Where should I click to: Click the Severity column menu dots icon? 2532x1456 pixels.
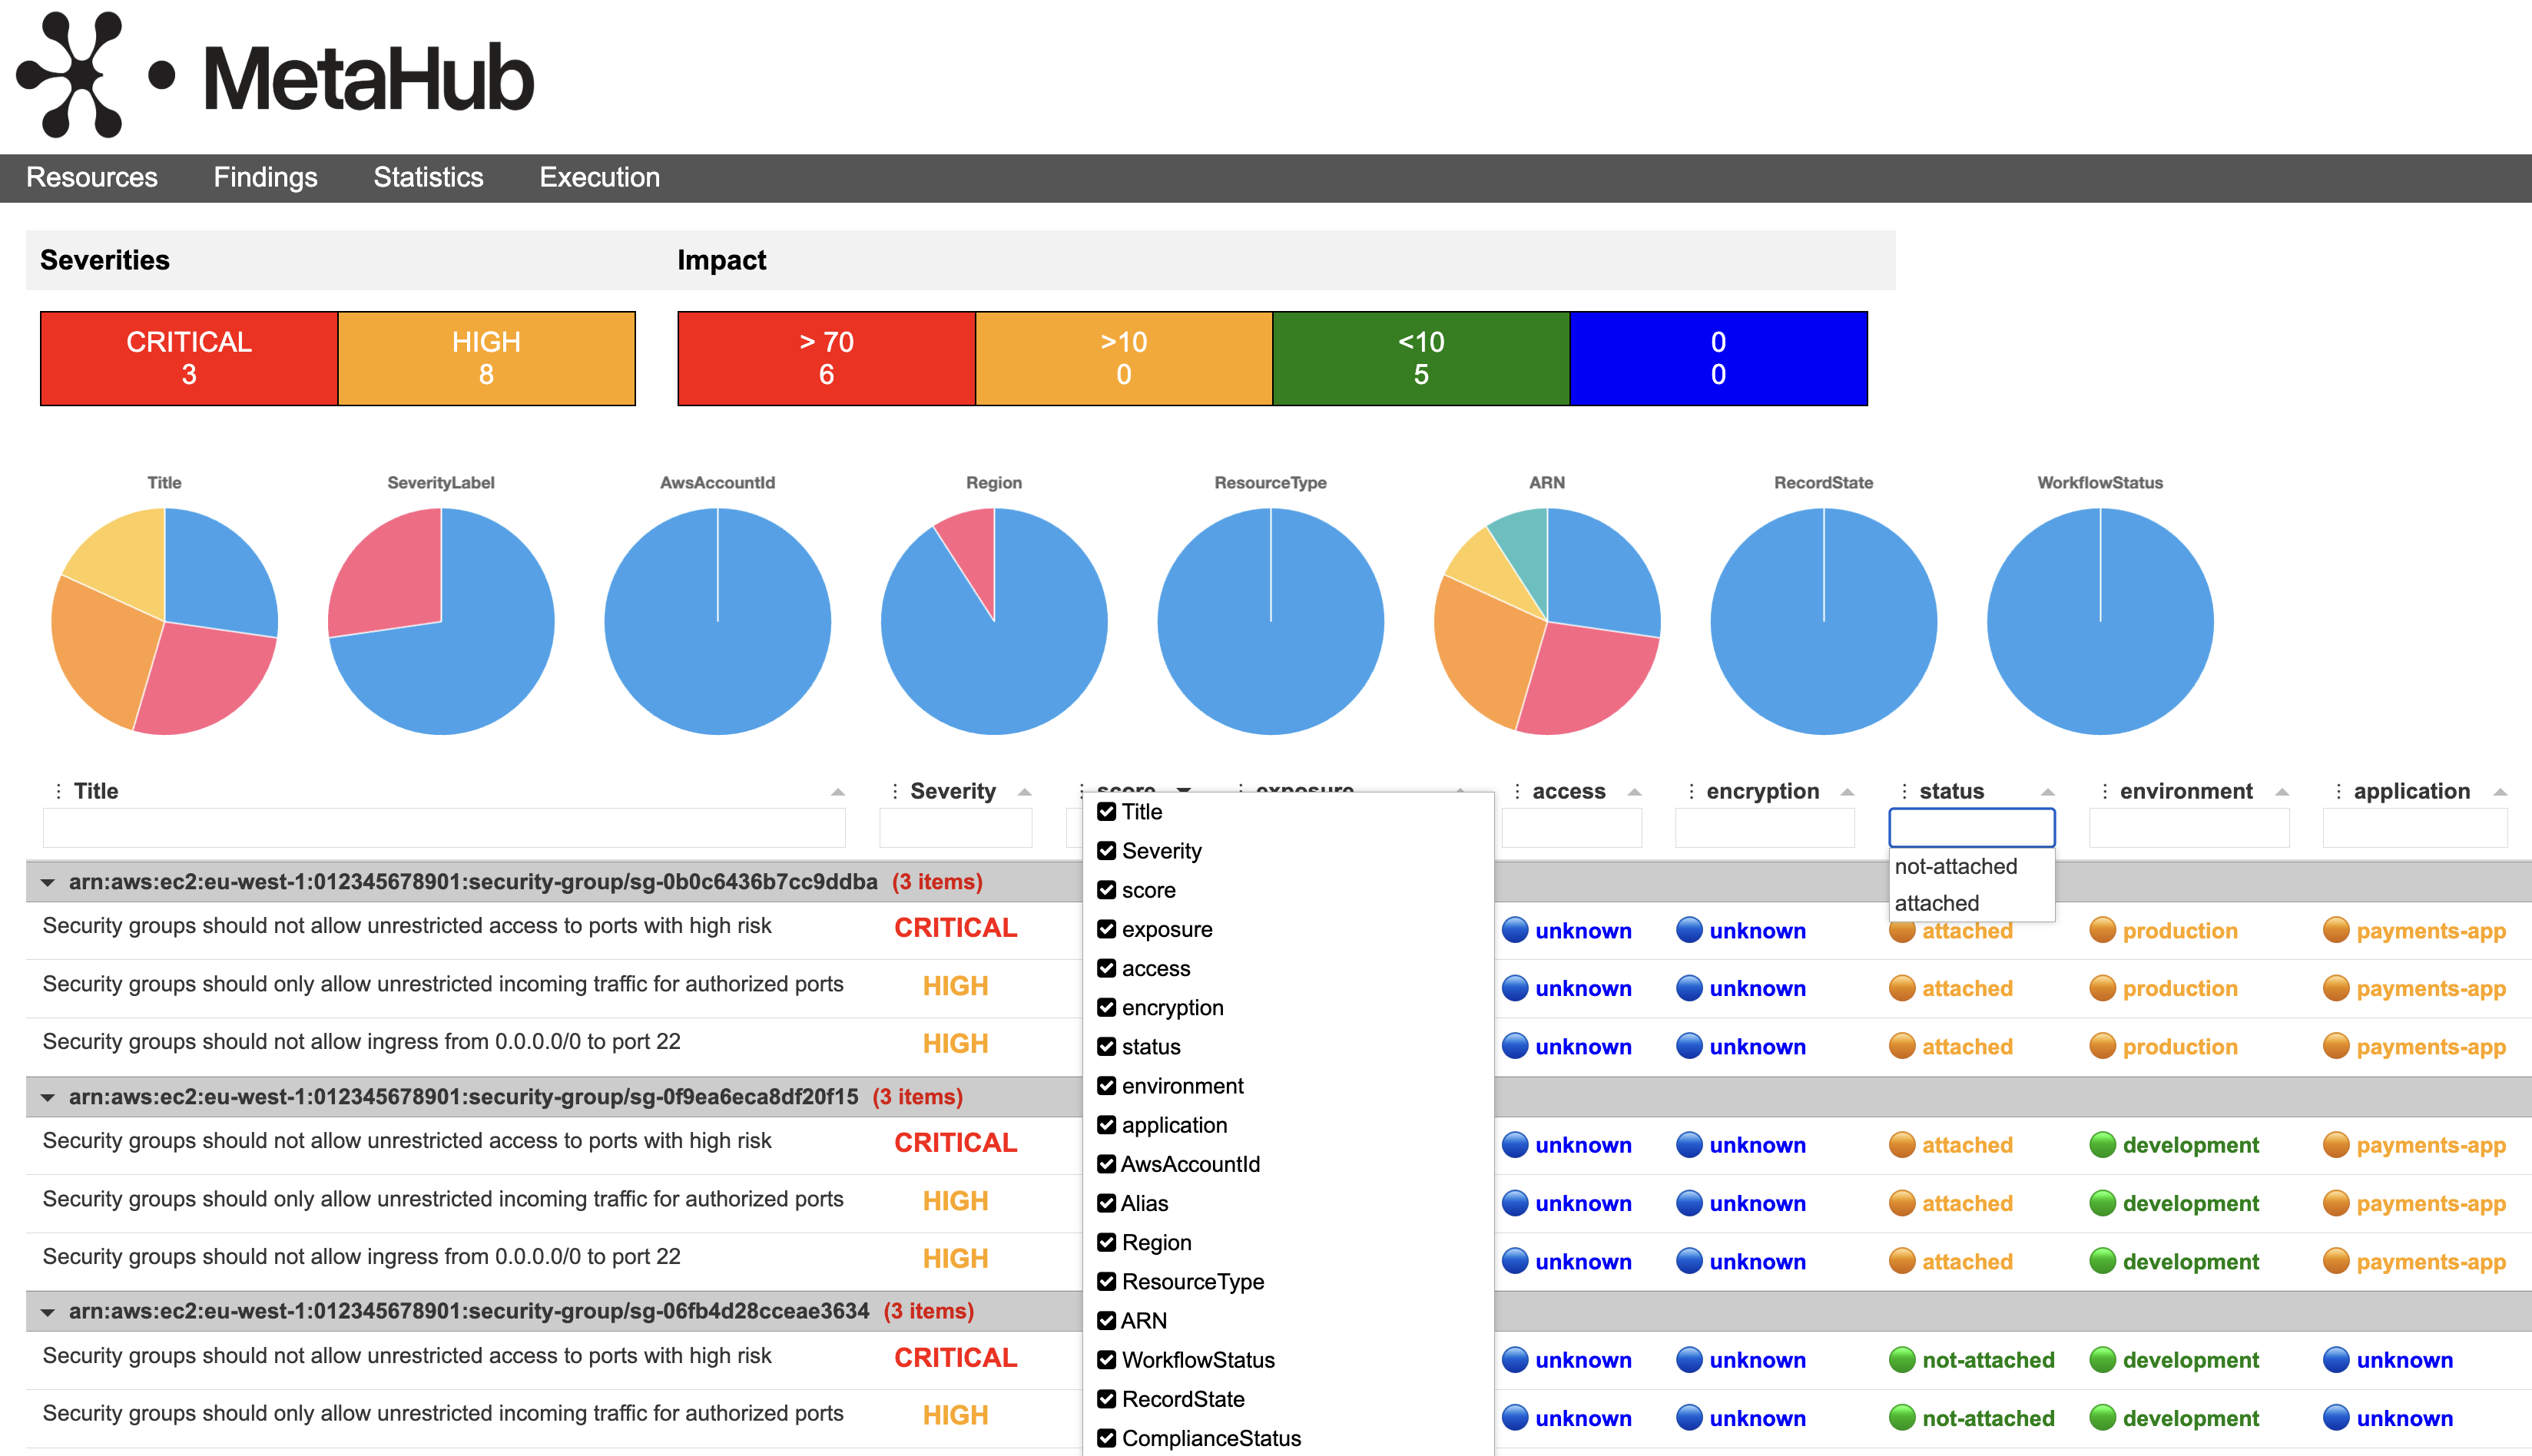(x=894, y=791)
